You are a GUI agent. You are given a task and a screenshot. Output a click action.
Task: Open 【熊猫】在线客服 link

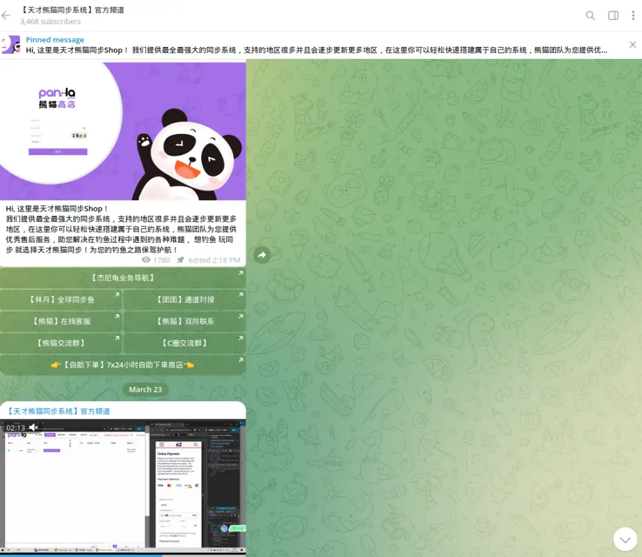point(61,321)
